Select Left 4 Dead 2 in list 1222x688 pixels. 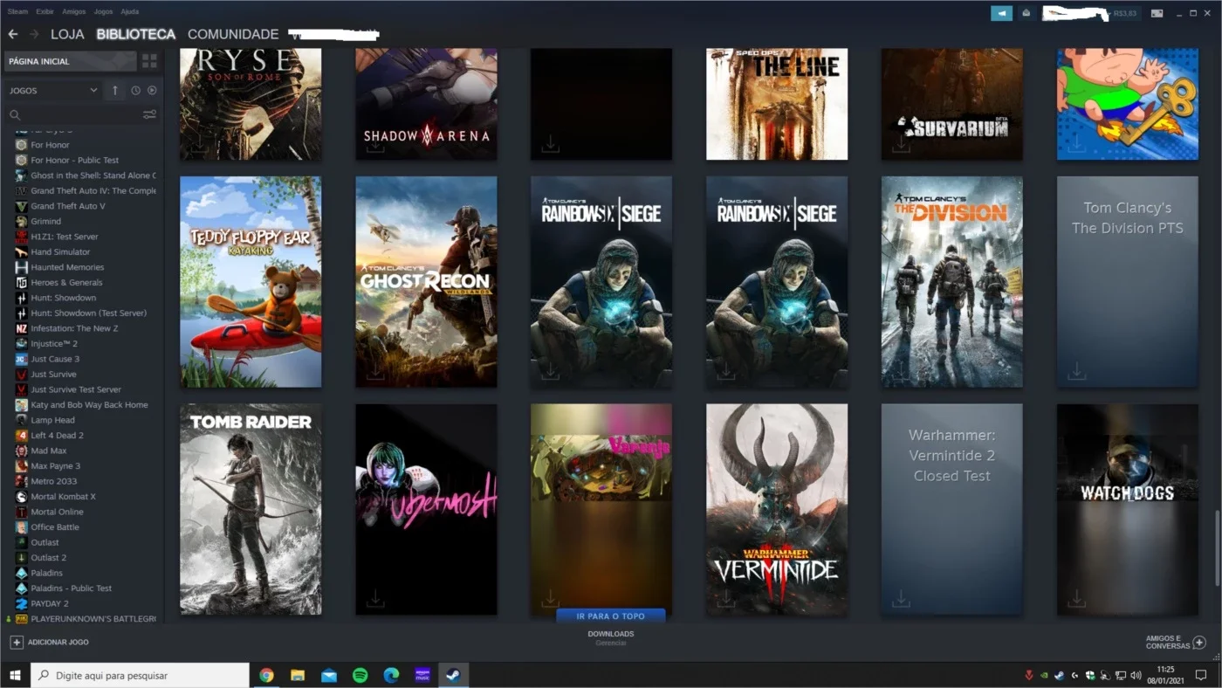(57, 435)
